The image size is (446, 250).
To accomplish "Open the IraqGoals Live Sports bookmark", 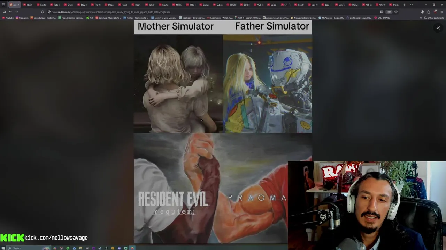I will point(192,18).
